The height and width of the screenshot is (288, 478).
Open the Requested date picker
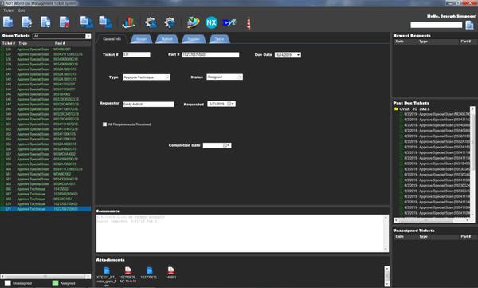tap(231, 104)
